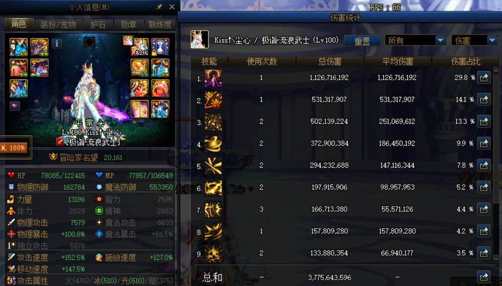The image size is (502, 286).
Task: Click the share icon for skill row 1
Action: (484, 78)
